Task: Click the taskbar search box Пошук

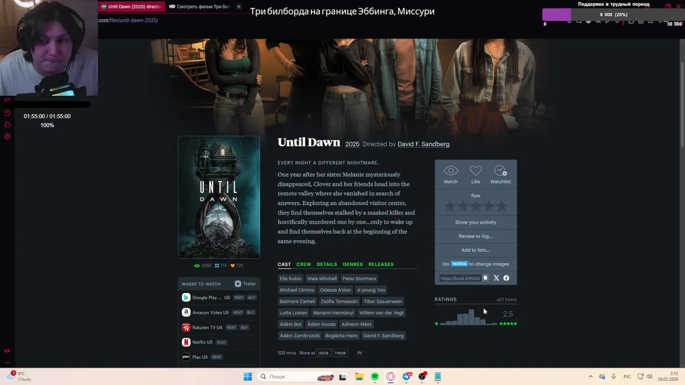Action: (x=295, y=376)
